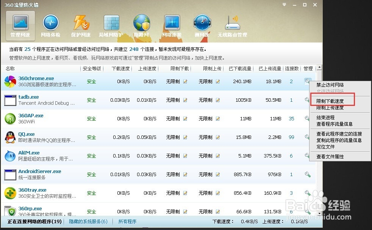Edit upload limit for AliIM.exe
Image resolution: width=372 pixels, height=230 pixels.
218,156
